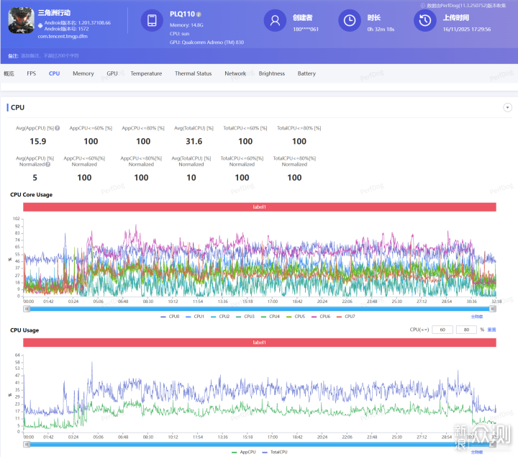
Task: Click the info icon beside PLQ110
Action: point(199,14)
